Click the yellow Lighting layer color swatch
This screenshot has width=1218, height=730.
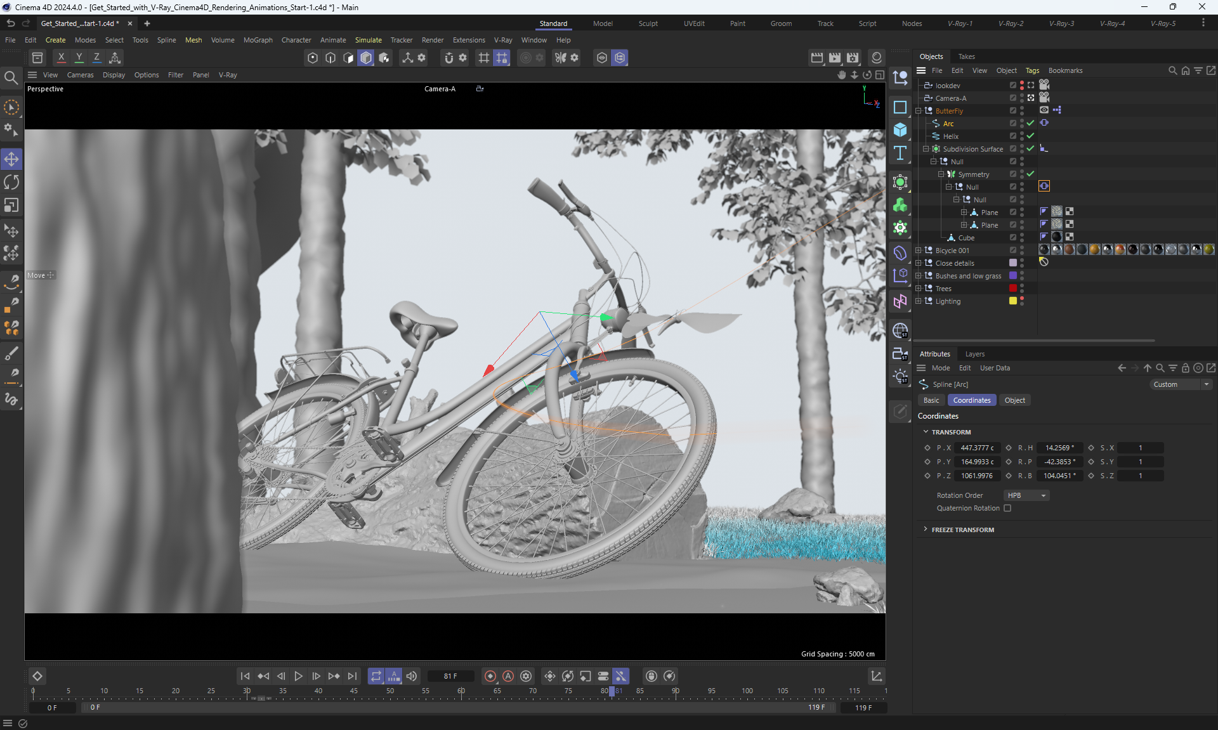1013,301
